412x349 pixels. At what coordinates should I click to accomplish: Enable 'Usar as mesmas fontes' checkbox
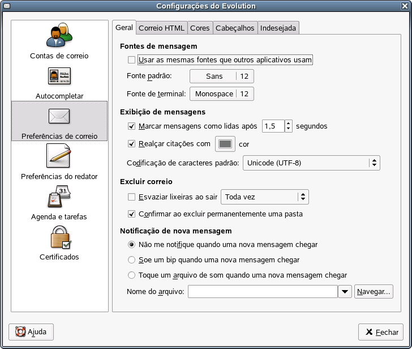(x=131, y=59)
